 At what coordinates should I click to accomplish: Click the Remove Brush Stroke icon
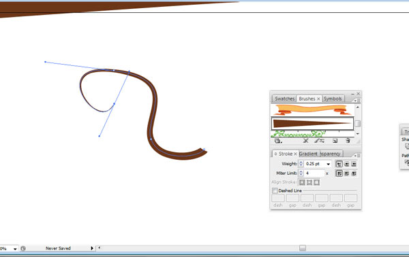305,141
